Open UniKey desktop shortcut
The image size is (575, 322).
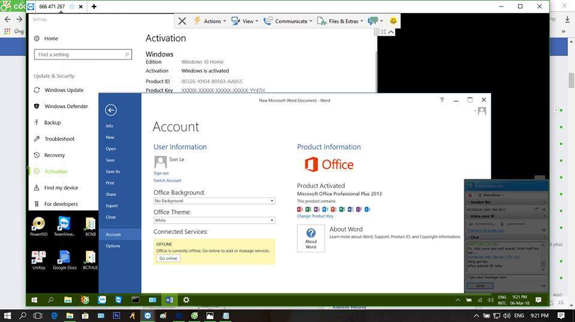tap(38, 259)
